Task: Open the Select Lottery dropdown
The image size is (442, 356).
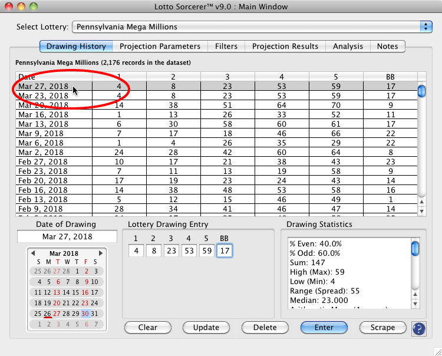Action: [x=252, y=27]
